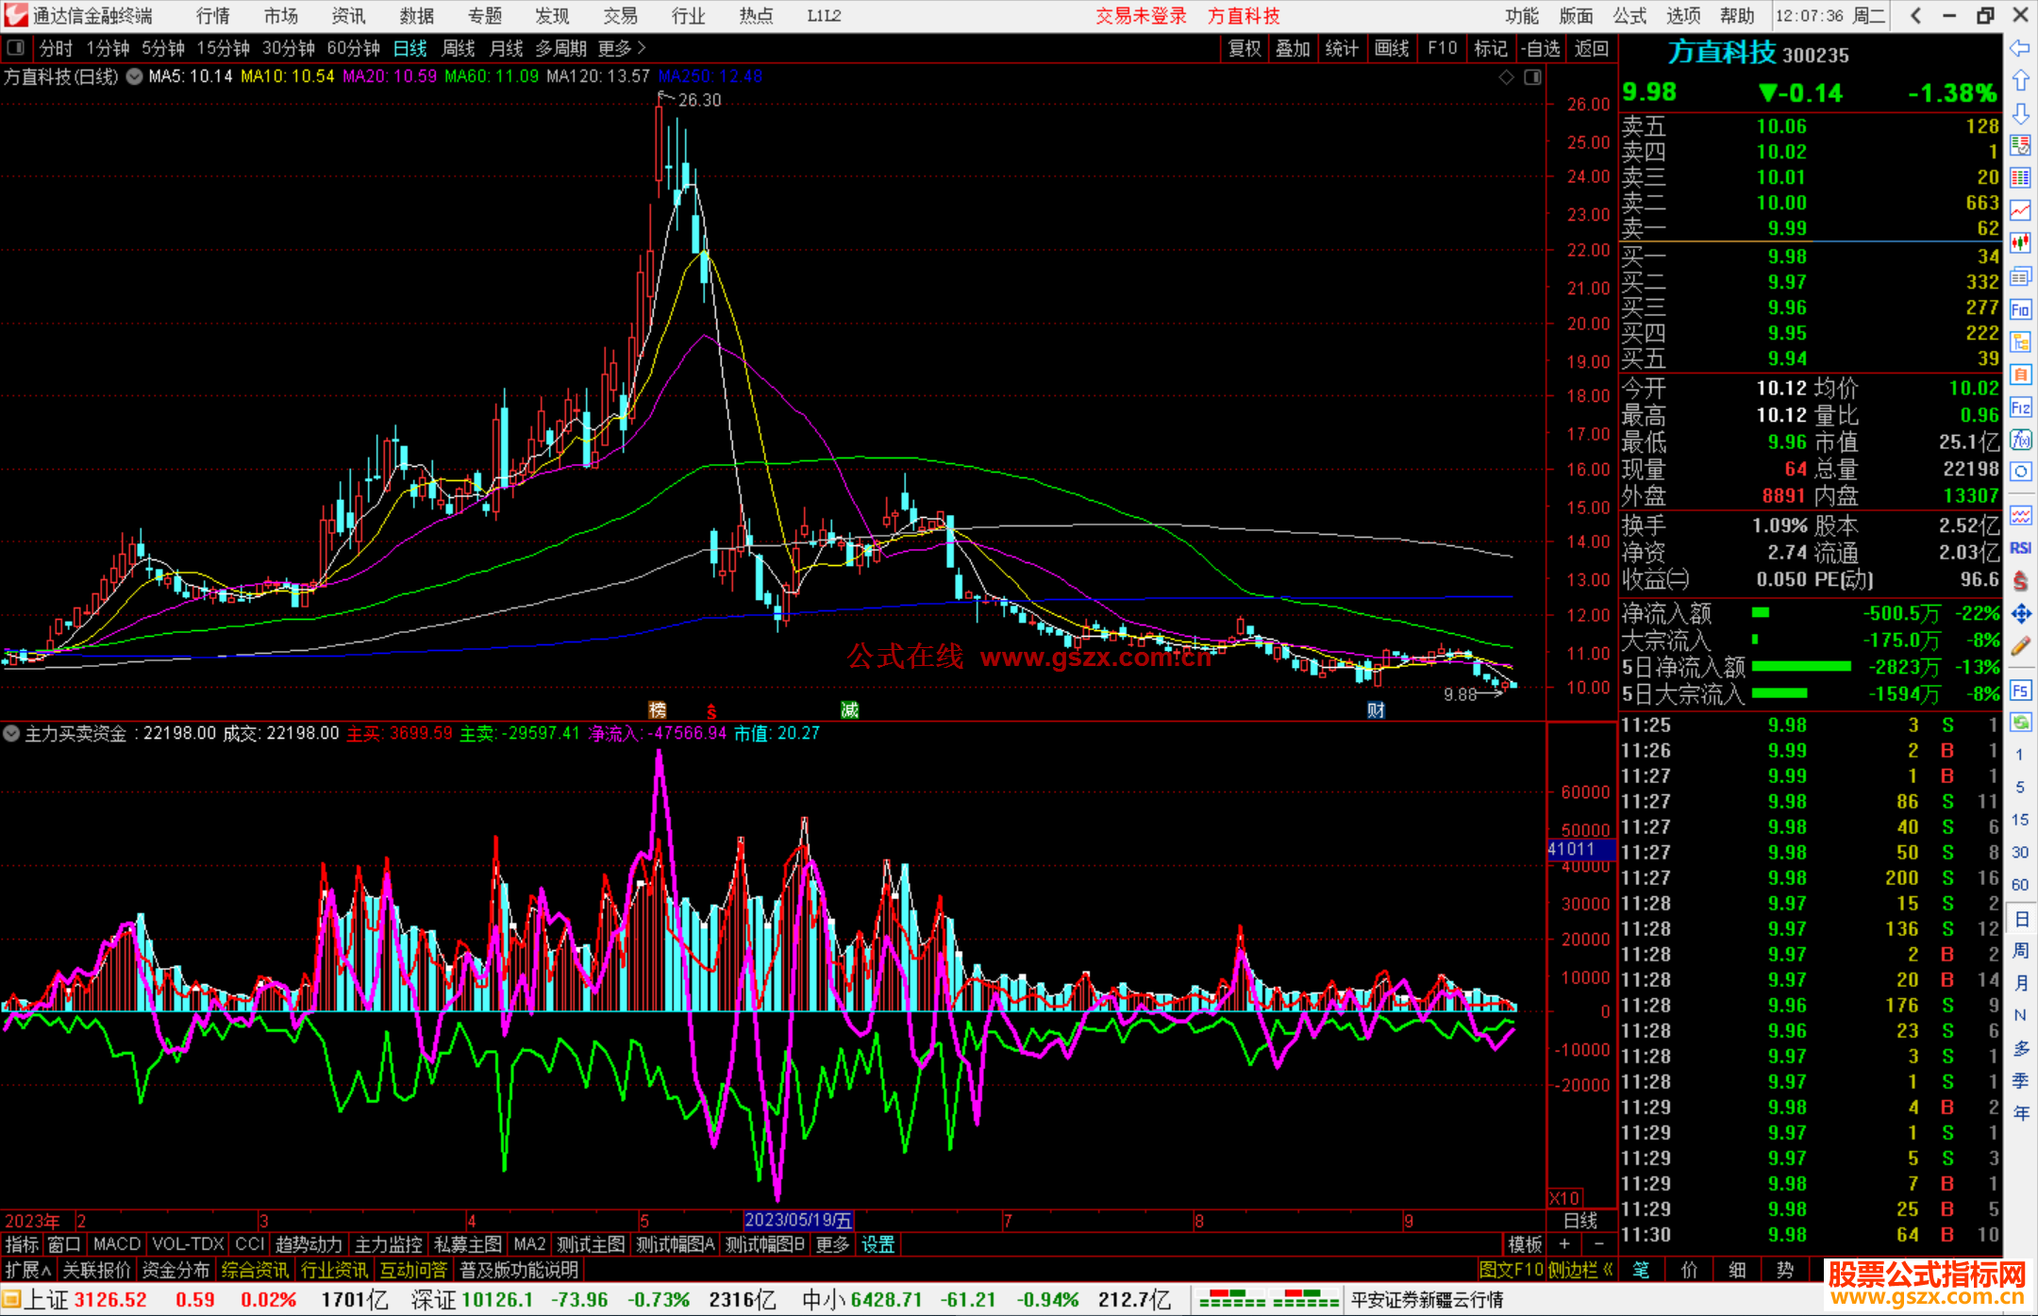
Task: Open the 资讯 menu
Action: 348,16
